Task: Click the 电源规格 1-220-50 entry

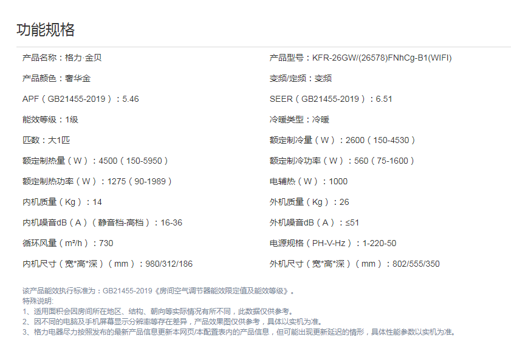Action: click(x=333, y=244)
